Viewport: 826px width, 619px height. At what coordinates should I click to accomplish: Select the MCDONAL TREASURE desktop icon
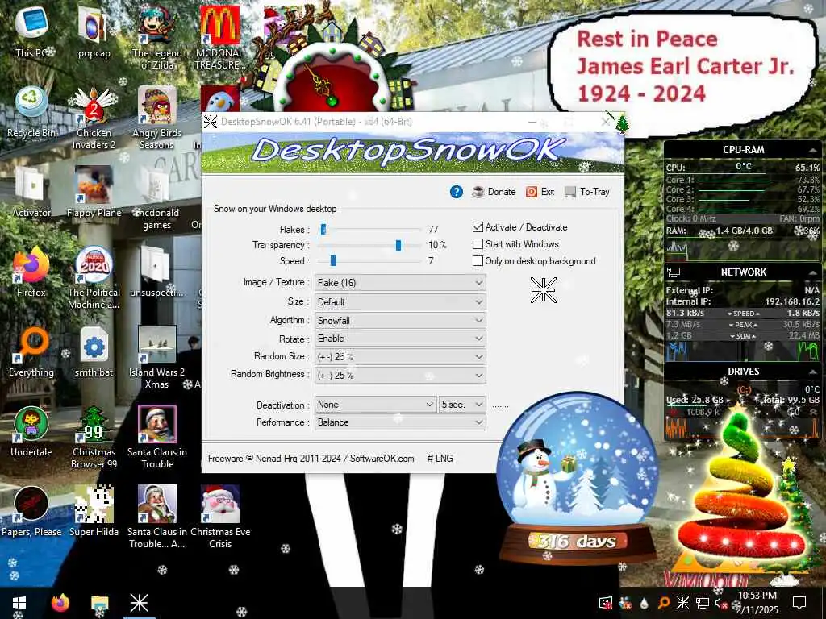219,38
